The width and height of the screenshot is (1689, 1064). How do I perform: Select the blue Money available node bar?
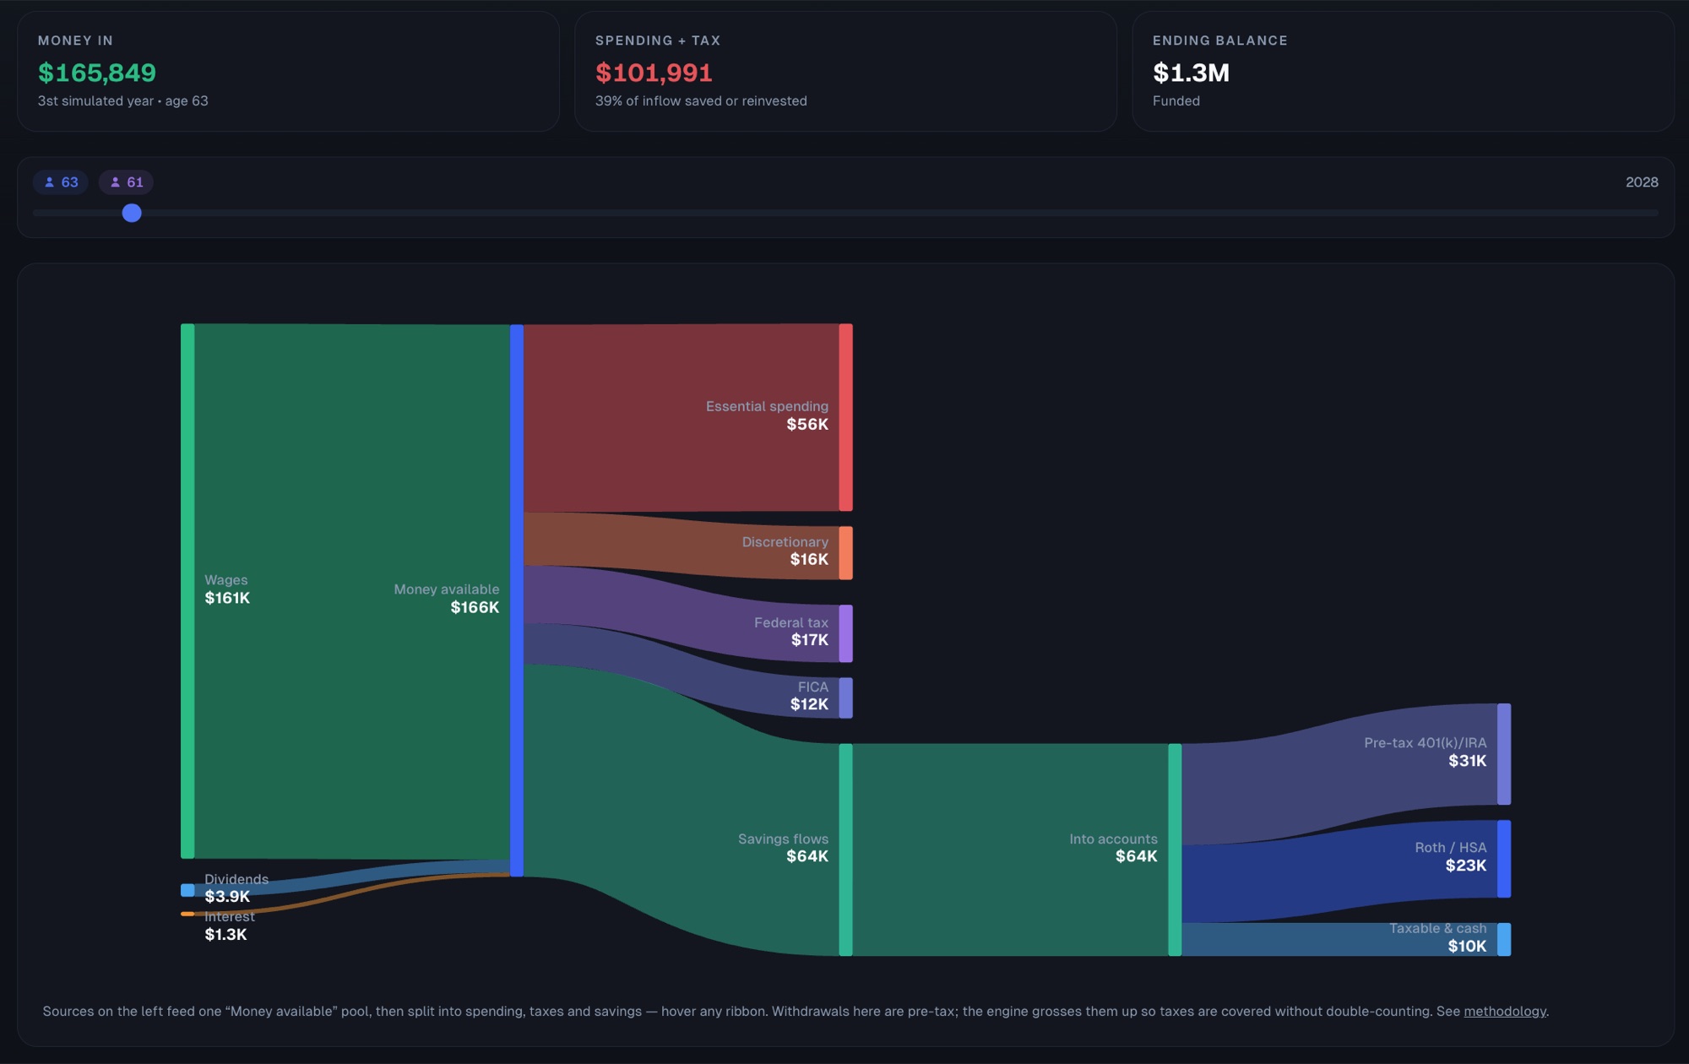point(517,600)
